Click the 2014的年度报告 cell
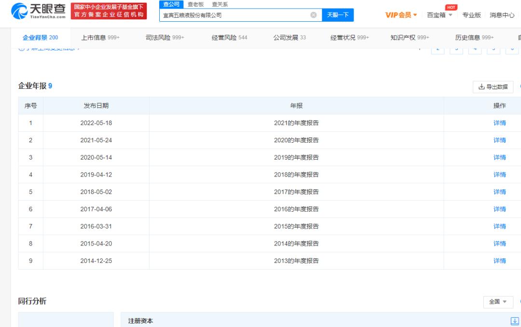This screenshot has height=327, width=521. 296,244
